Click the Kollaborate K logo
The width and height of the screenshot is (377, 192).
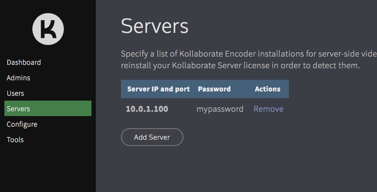tap(48, 29)
